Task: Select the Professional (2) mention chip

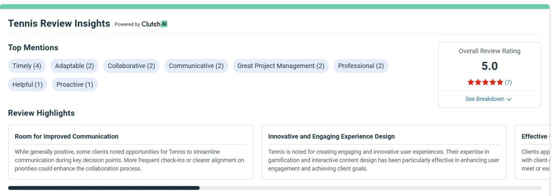Action: tap(360, 66)
